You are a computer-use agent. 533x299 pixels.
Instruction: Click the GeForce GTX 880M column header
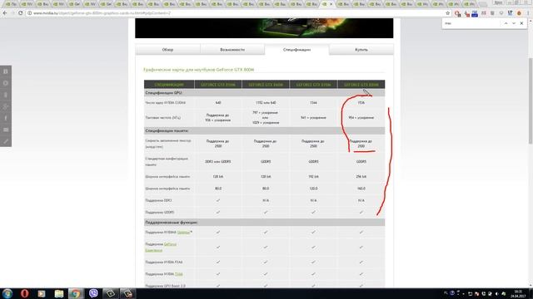click(x=361, y=85)
